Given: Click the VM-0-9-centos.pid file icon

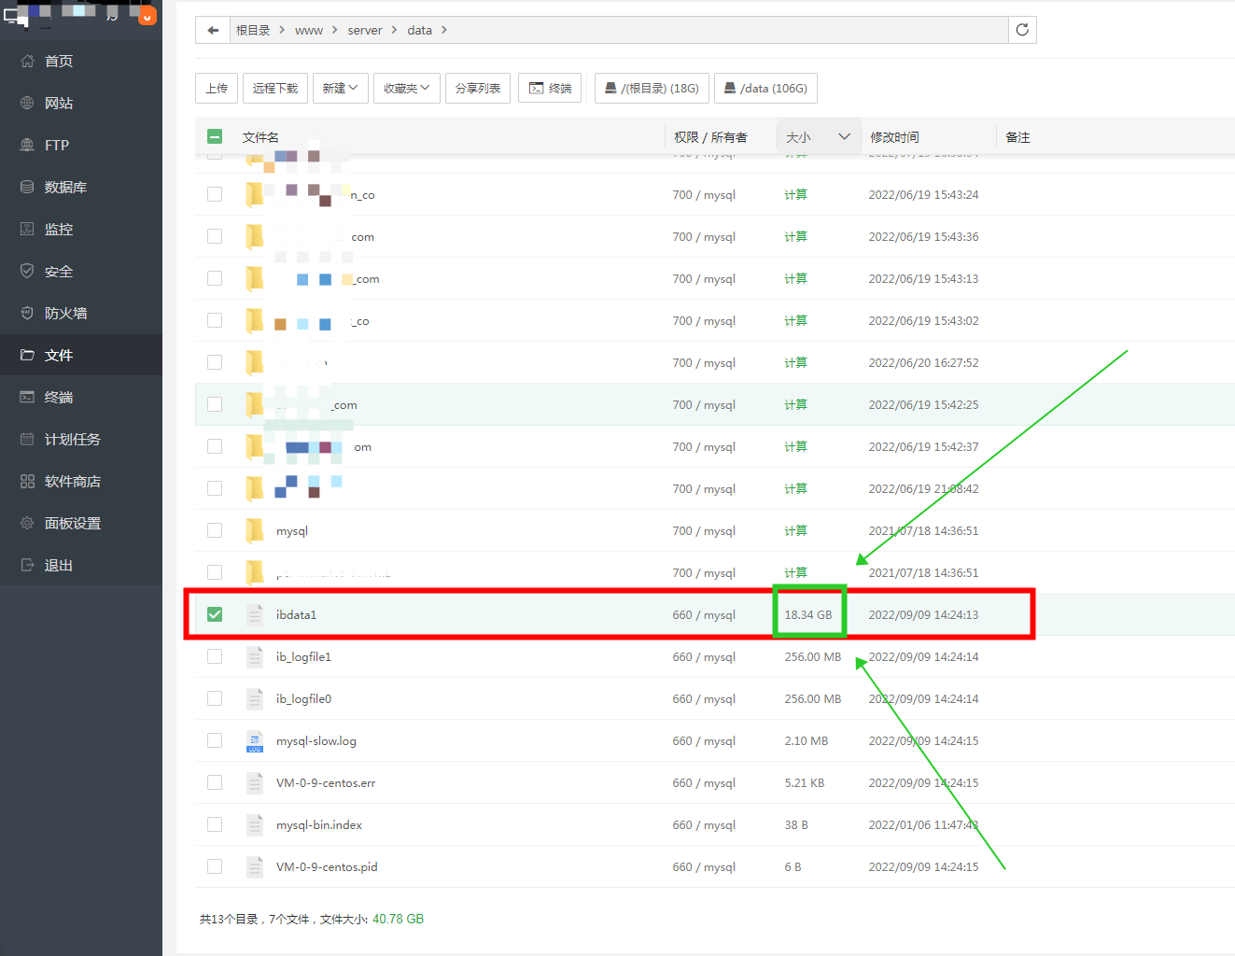Looking at the screenshot, I should (x=255, y=866).
